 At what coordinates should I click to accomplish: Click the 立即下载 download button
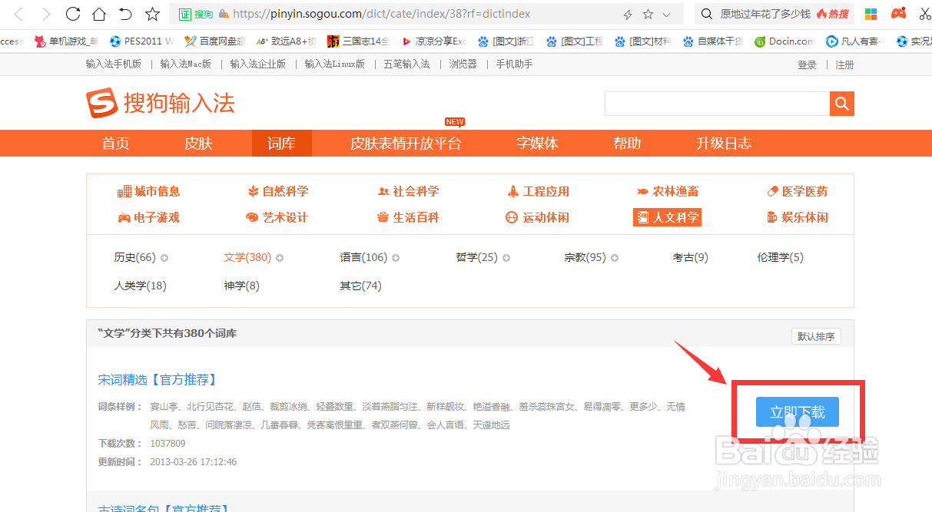click(797, 411)
